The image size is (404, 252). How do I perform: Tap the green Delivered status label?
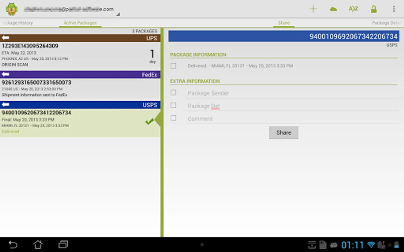pos(10,132)
